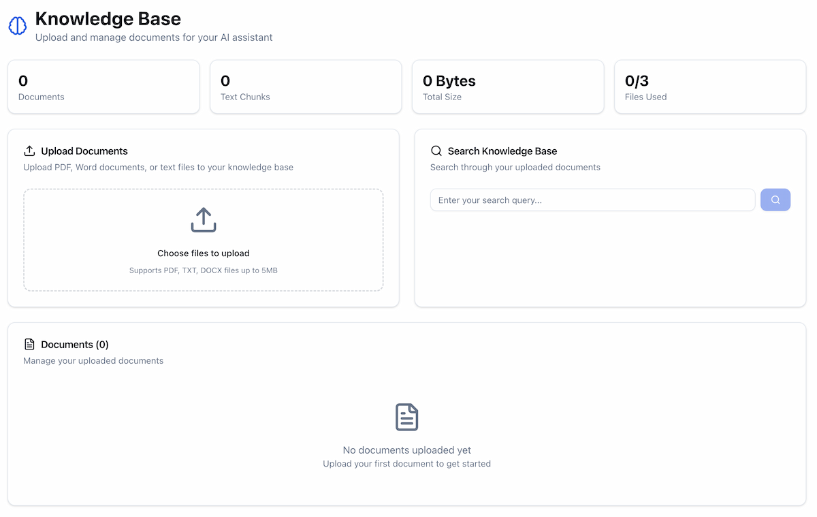Screen dimensions: 817x517
Task: Click the magnifying glass beside Search Knowledge Base
Action: [x=436, y=151]
